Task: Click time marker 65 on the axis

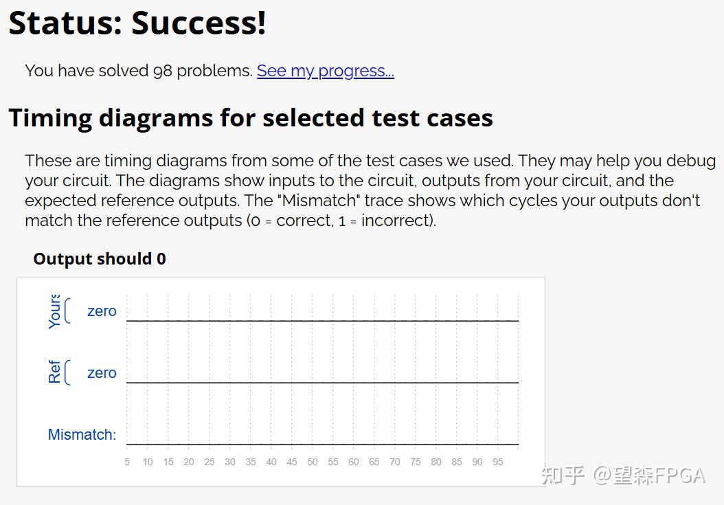Action: point(374,462)
